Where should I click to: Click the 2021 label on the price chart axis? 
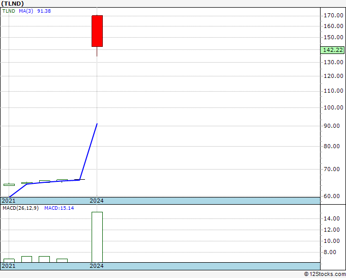tap(9, 201)
